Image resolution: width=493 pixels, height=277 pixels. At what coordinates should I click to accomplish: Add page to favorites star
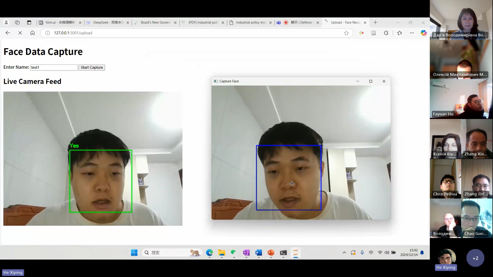[346, 33]
